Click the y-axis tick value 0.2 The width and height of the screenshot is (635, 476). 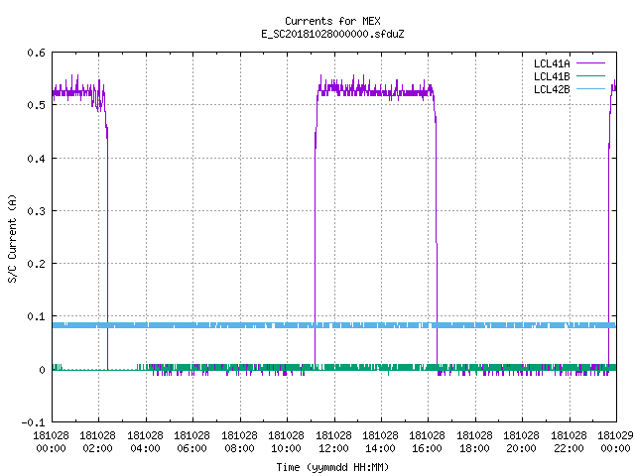coord(36,264)
